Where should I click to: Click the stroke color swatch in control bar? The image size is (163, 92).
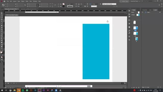pyautogui.click(x=63, y=6)
